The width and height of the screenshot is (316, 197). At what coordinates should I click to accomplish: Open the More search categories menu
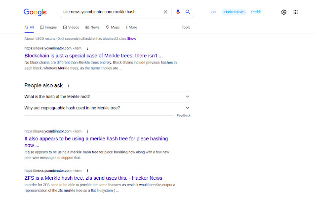(x=131, y=28)
